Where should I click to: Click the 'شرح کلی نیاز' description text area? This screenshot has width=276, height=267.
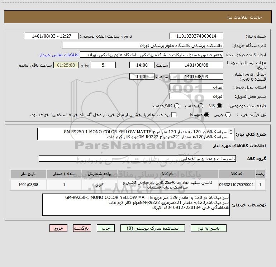136,134
